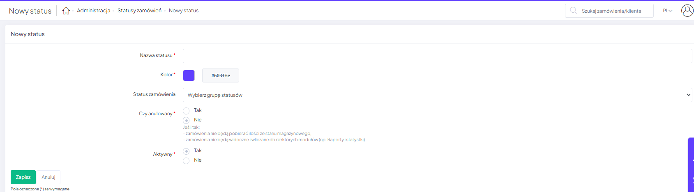The height and width of the screenshot is (192, 694).
Task: Open the PL language selector
Action: (667, 11)
